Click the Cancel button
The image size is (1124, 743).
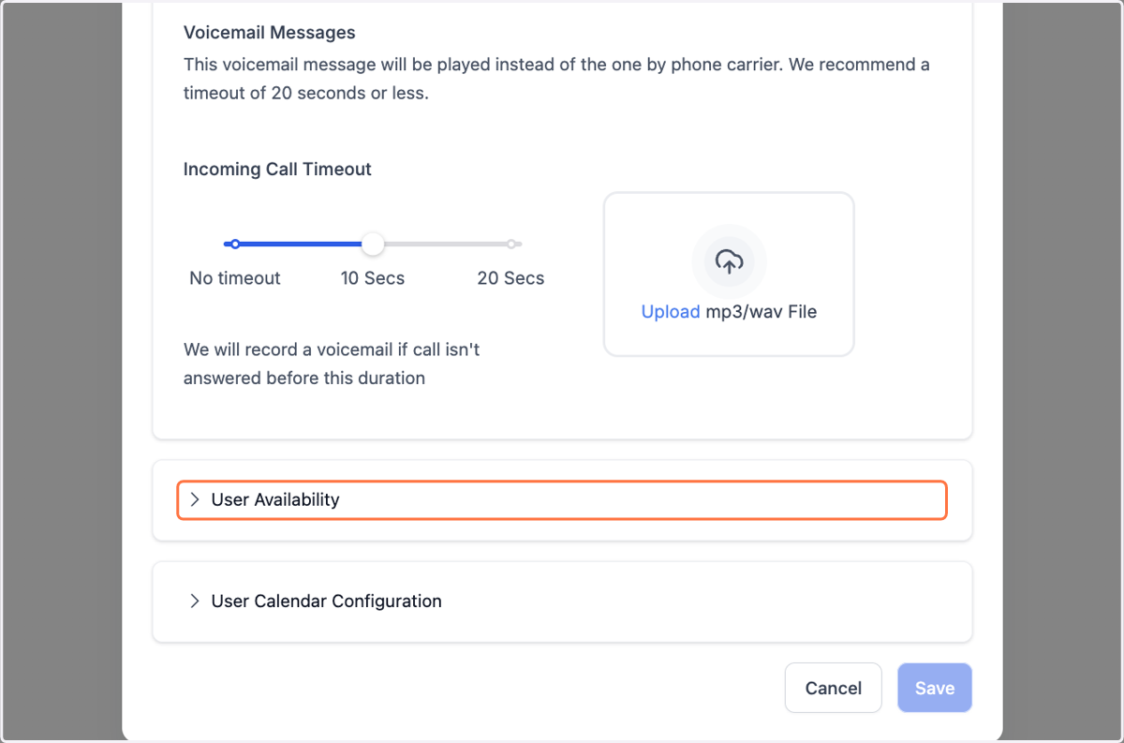coord(833,688)
